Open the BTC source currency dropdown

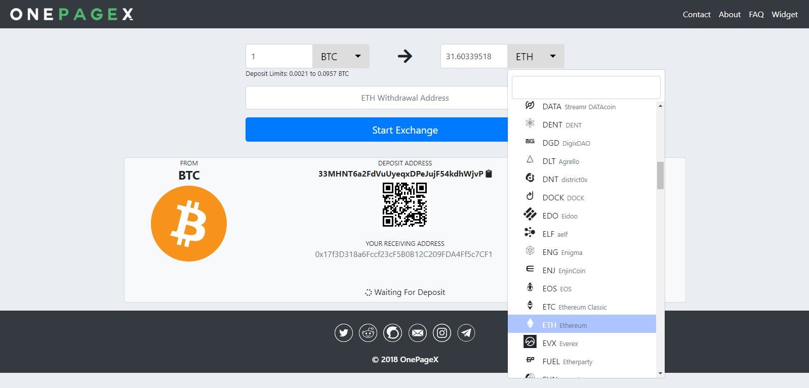pyautogui.click(x=341, y=56)
